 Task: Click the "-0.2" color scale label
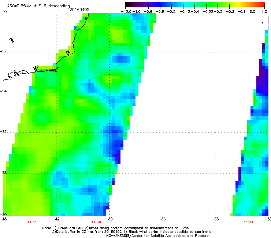point(230,12)
